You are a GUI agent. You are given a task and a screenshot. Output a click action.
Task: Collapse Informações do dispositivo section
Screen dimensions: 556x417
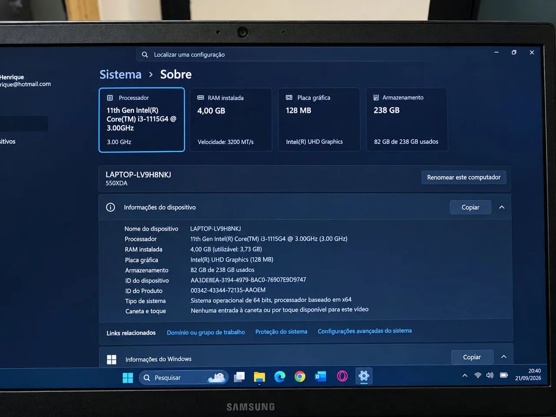[x=502, y=207]
